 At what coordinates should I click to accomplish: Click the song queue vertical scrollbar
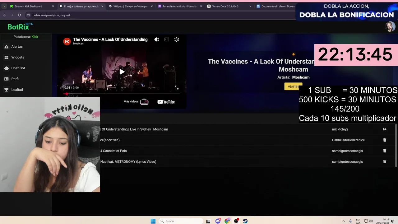pos(396,146)
